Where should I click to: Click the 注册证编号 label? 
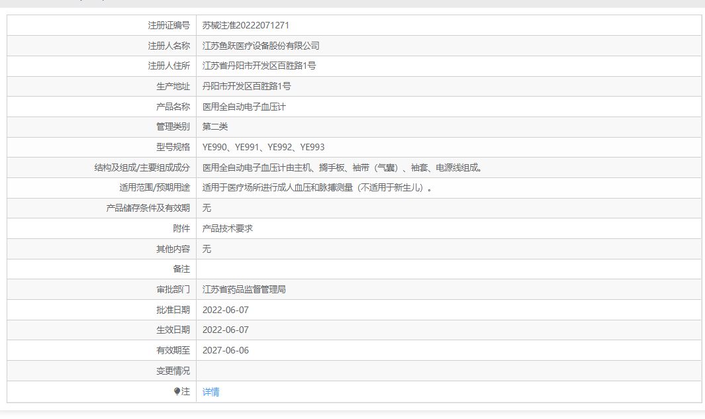pyautogui.click(x=169, y=26)
